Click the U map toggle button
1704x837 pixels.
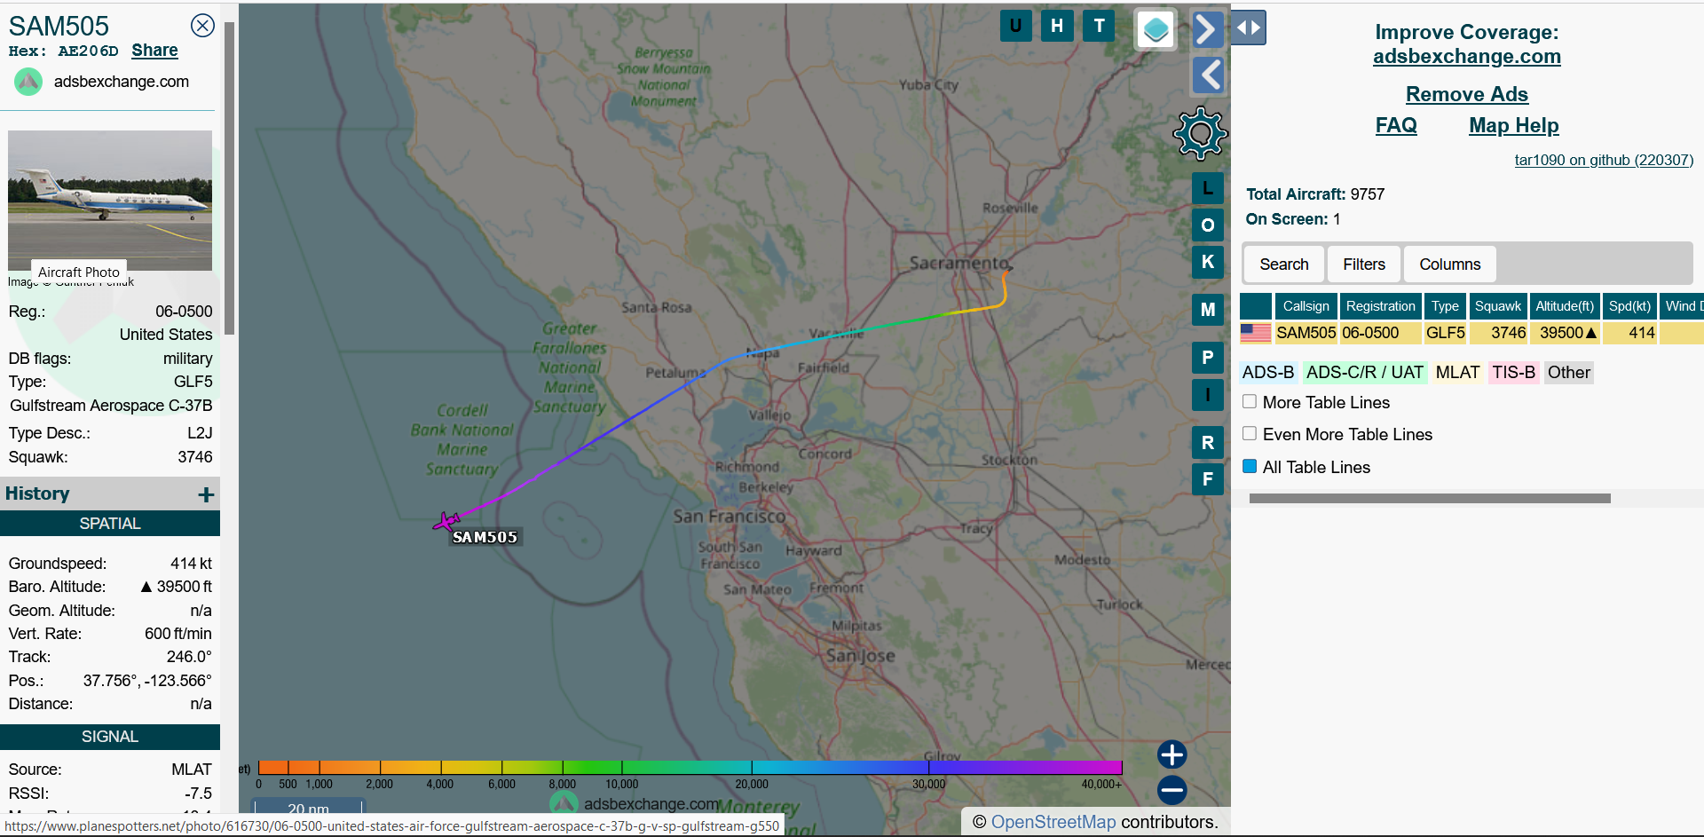pyautogui.click(x=1015, y=26)
